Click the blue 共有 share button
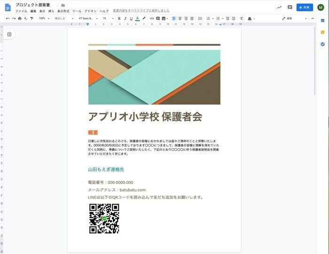Viewport: 329px width, 254px height. point(305,8)
